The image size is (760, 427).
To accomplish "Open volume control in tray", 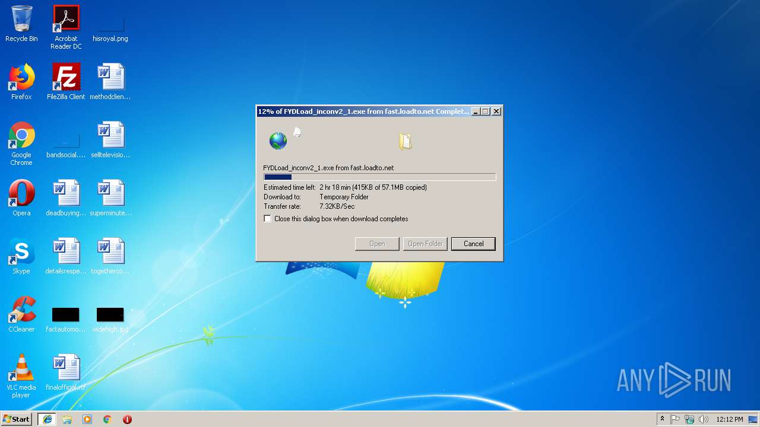I will (x=704, y=419).
